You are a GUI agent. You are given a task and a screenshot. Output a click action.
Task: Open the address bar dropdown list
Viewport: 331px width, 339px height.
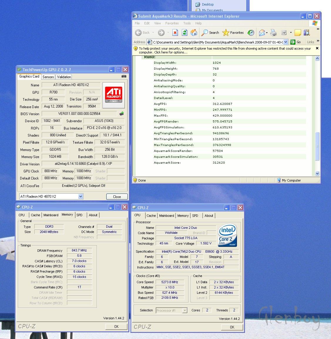(285, 42)
